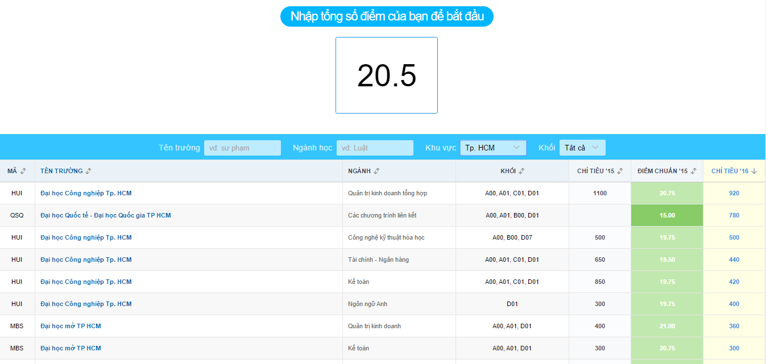
Task: Sort by MÃ column sort icon
Action: (23, 171)
